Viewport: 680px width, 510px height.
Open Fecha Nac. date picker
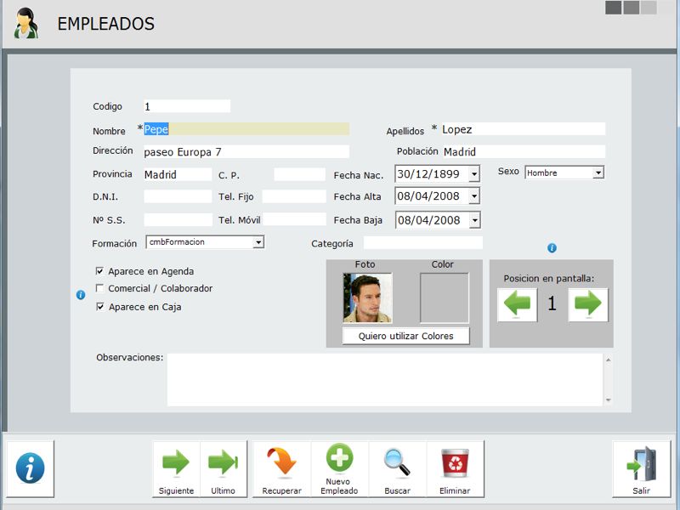pyautogui.click(x=474, y=174)
